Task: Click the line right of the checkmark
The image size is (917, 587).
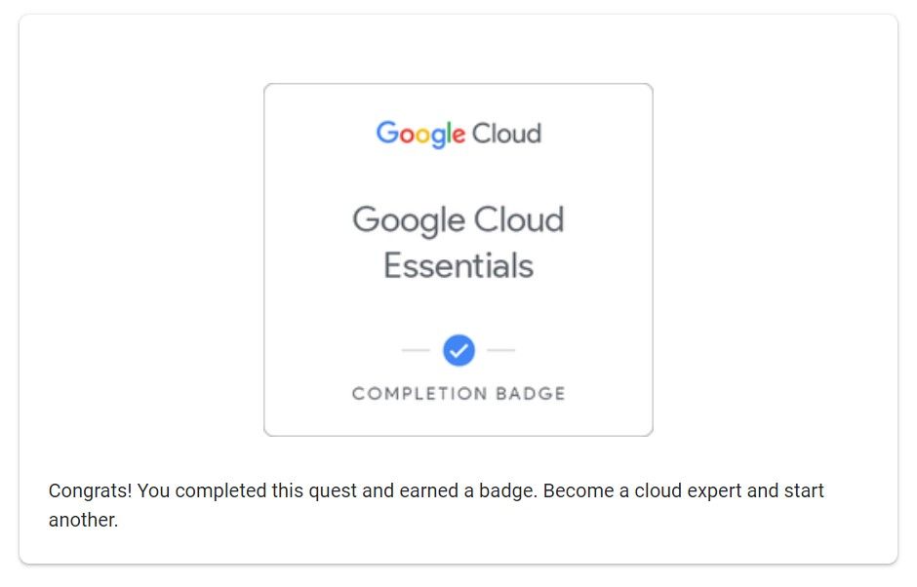Action: click(501, 350)
